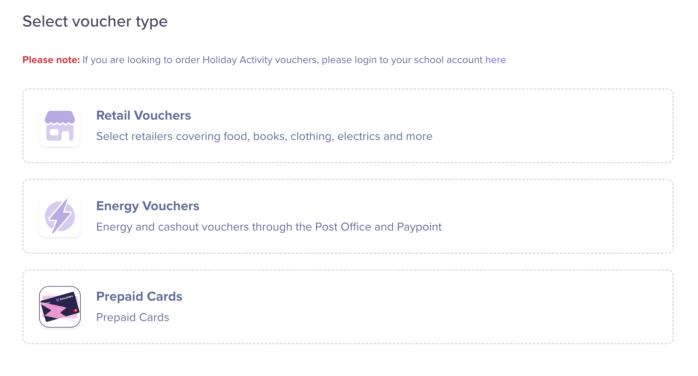Image resolution: width=698 pixels, height=376 pixels.
Task: Click the awning of the store icon
Action: pos(60,117)
